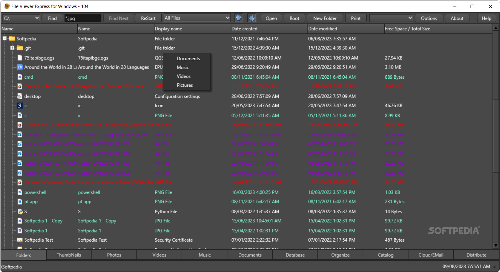Screen dimensions: 500x272
Task: Select the powershell file row
Action: coord(246,192)
